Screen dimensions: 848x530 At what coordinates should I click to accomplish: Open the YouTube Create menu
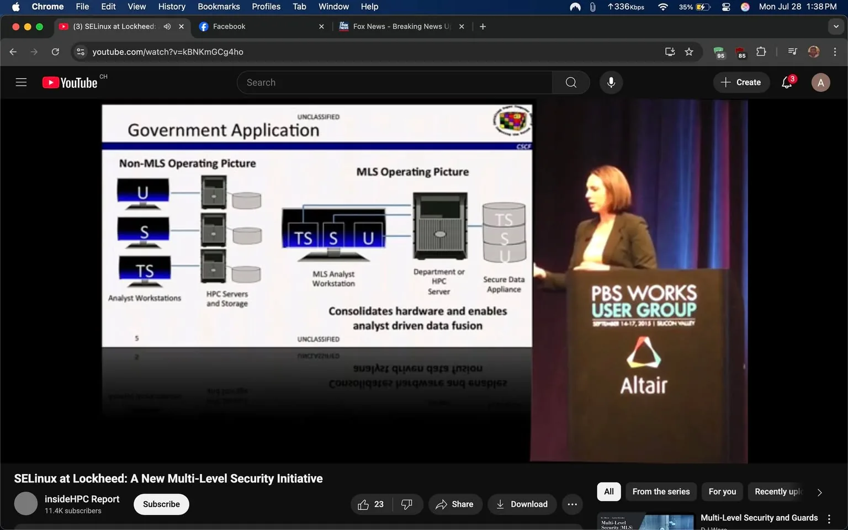click(x=741, y=82)
